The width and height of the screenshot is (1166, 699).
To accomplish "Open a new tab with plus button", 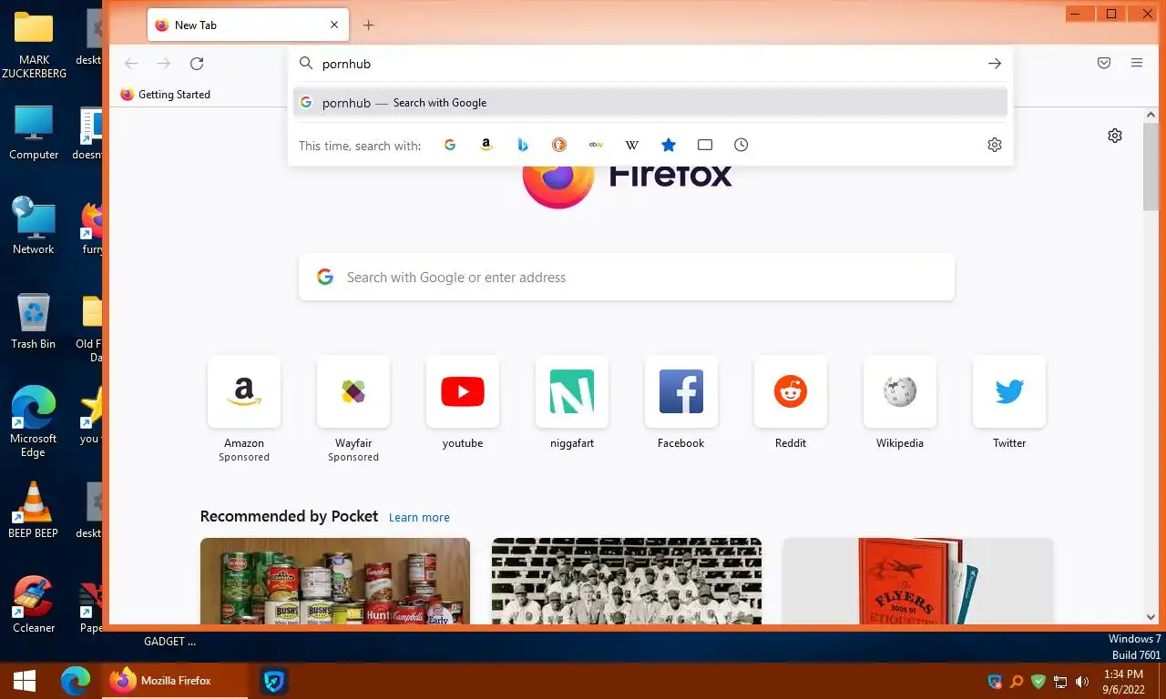I will (368, 25).
